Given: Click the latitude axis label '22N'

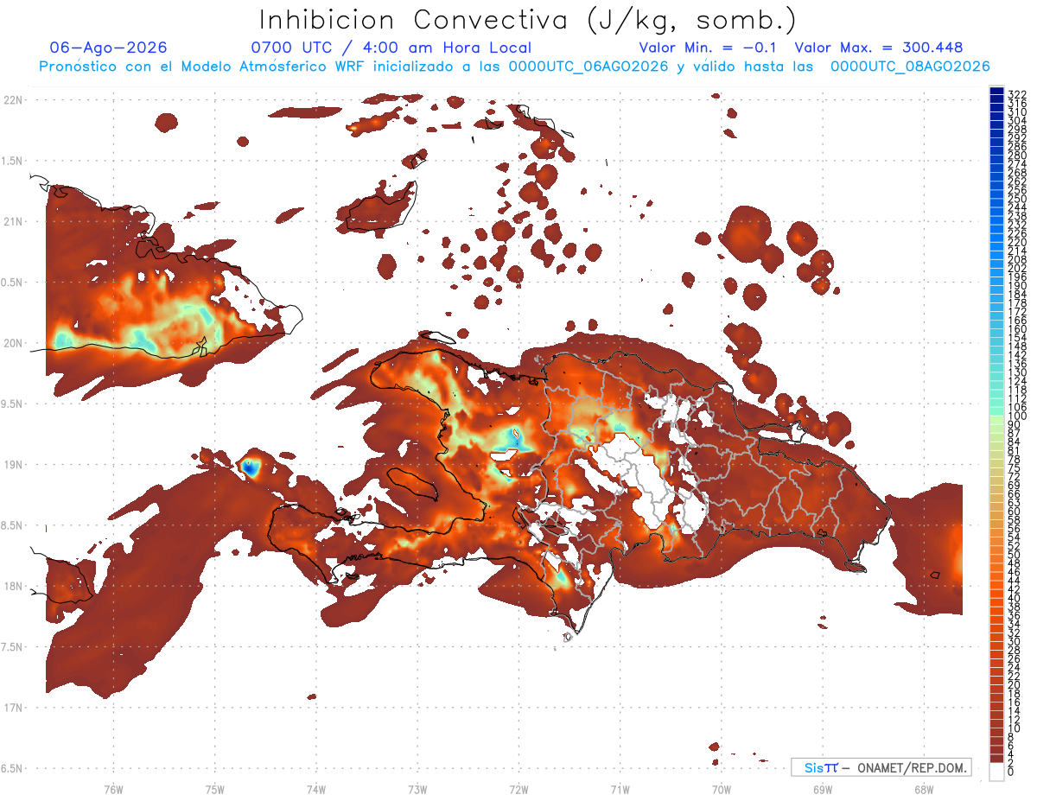Looking at the screenshot, I should coord(11,99).
